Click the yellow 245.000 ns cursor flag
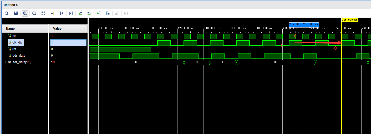371x134 pixels. [x=350, y=20]
